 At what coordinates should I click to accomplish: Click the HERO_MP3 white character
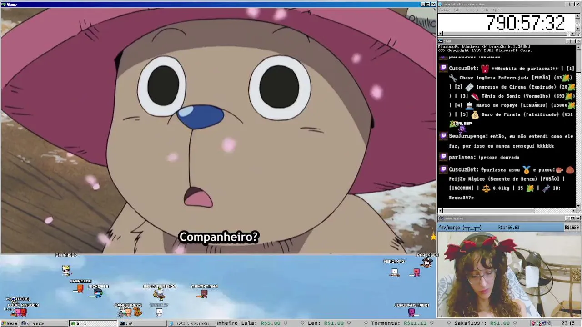395,272
